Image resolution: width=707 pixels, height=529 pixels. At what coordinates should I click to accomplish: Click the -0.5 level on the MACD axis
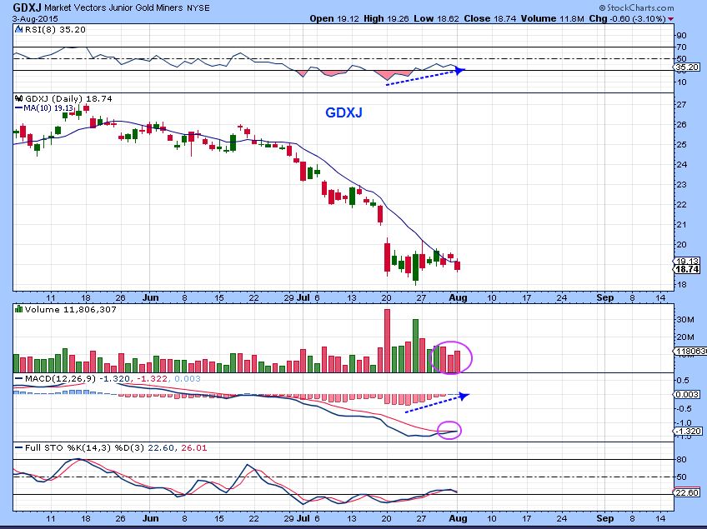pyautogui.click(x=683, y=408)
